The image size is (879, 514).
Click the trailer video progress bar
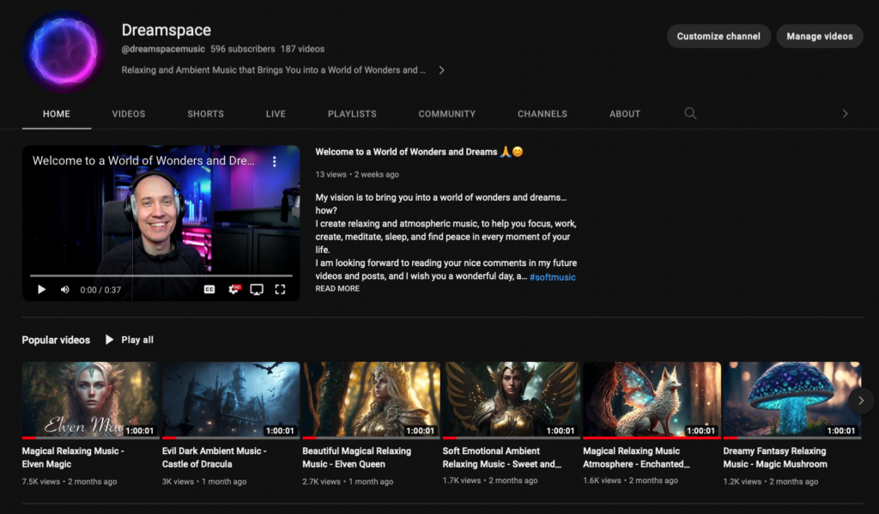pos(161,275)
